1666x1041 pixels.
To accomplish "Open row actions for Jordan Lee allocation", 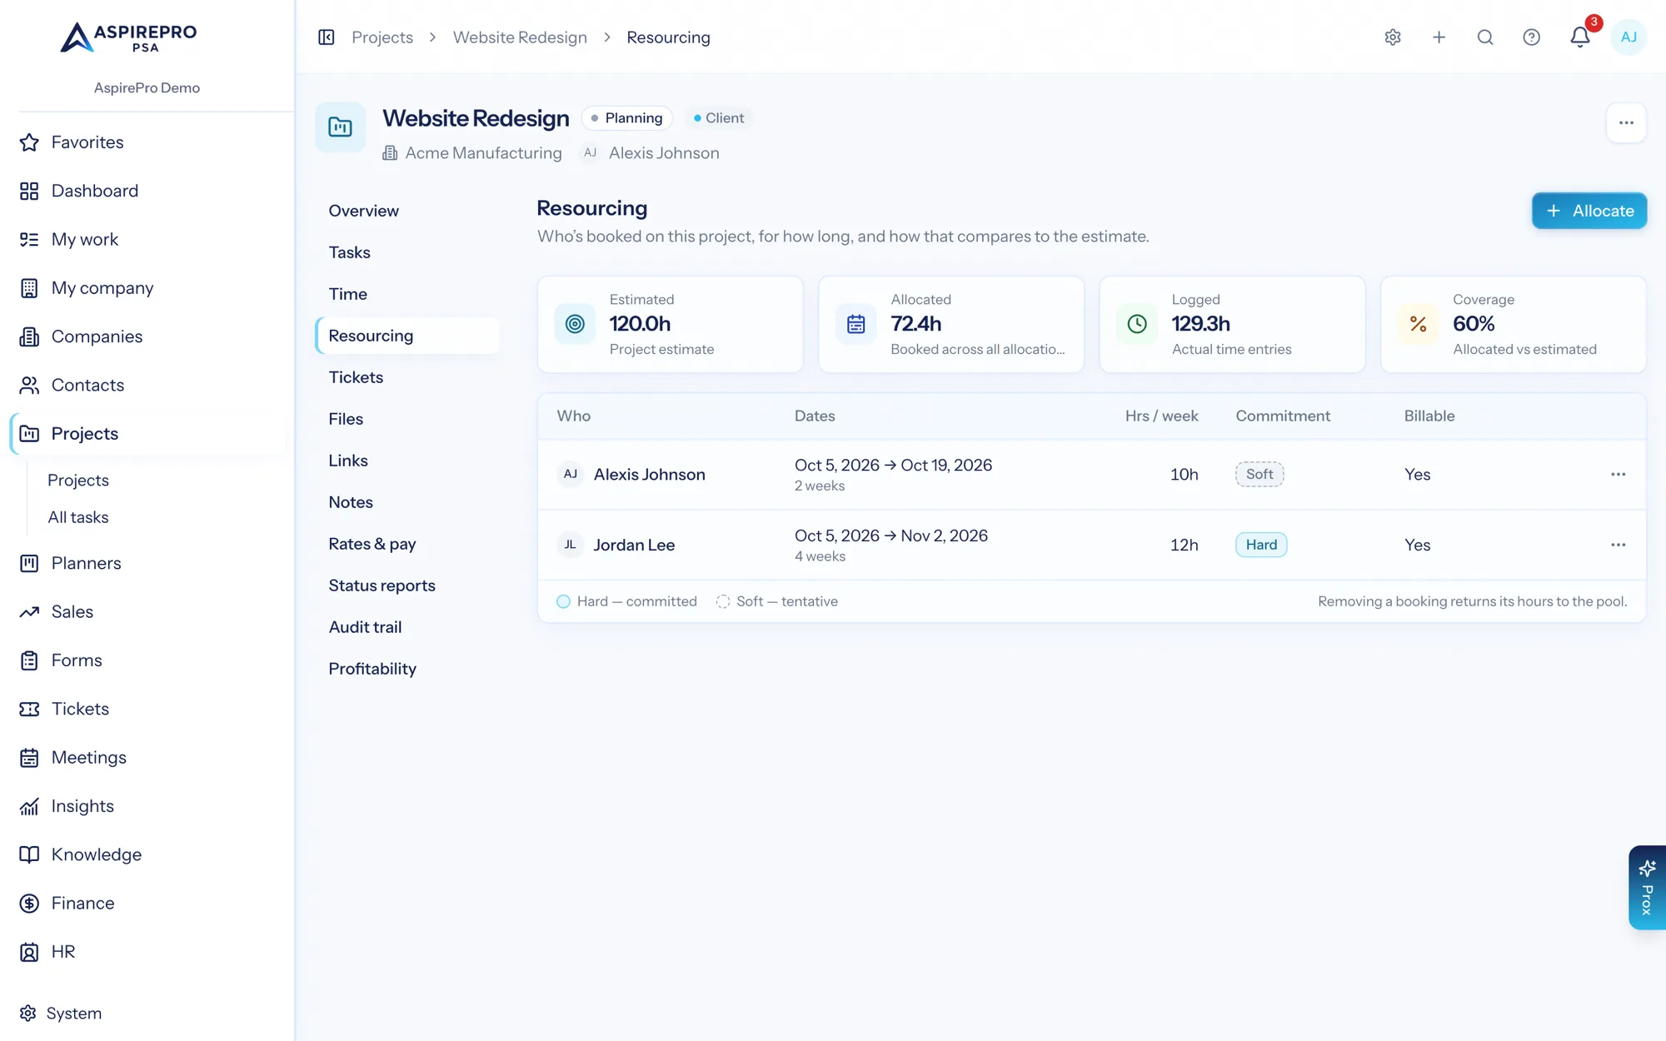I will (1618, 545).
